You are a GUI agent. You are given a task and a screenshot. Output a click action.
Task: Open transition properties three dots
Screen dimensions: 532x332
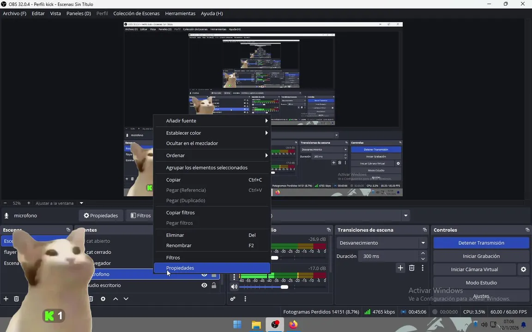[x=423, y=268]
